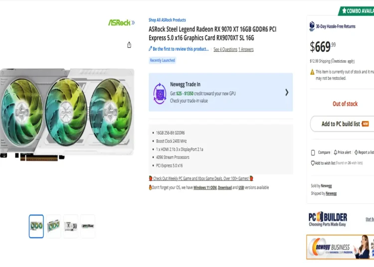
Task: Click the share icon above the product image
Action: (x=129, y=45)
